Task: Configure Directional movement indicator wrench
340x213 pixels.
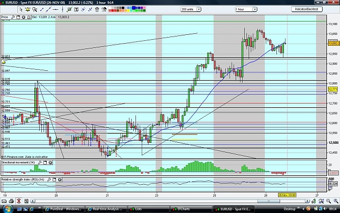Action: click(x=40, y=162)
